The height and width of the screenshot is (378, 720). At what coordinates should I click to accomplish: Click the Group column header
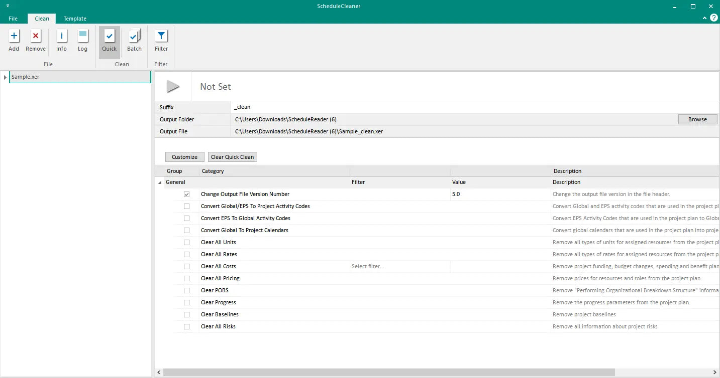tap(174, 171)
